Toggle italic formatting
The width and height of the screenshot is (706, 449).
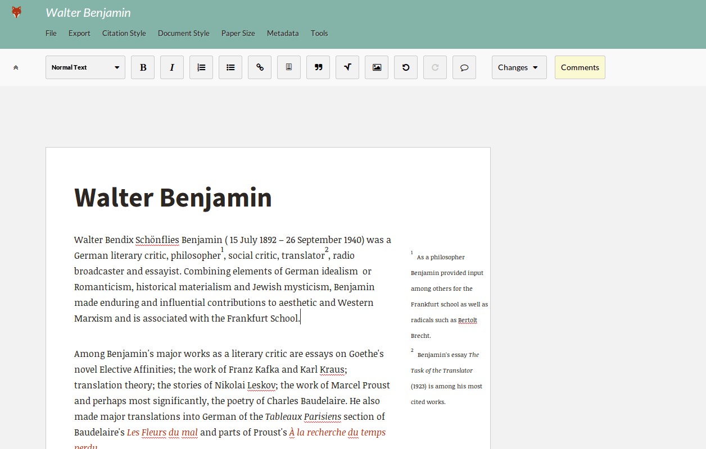[172, 67]
